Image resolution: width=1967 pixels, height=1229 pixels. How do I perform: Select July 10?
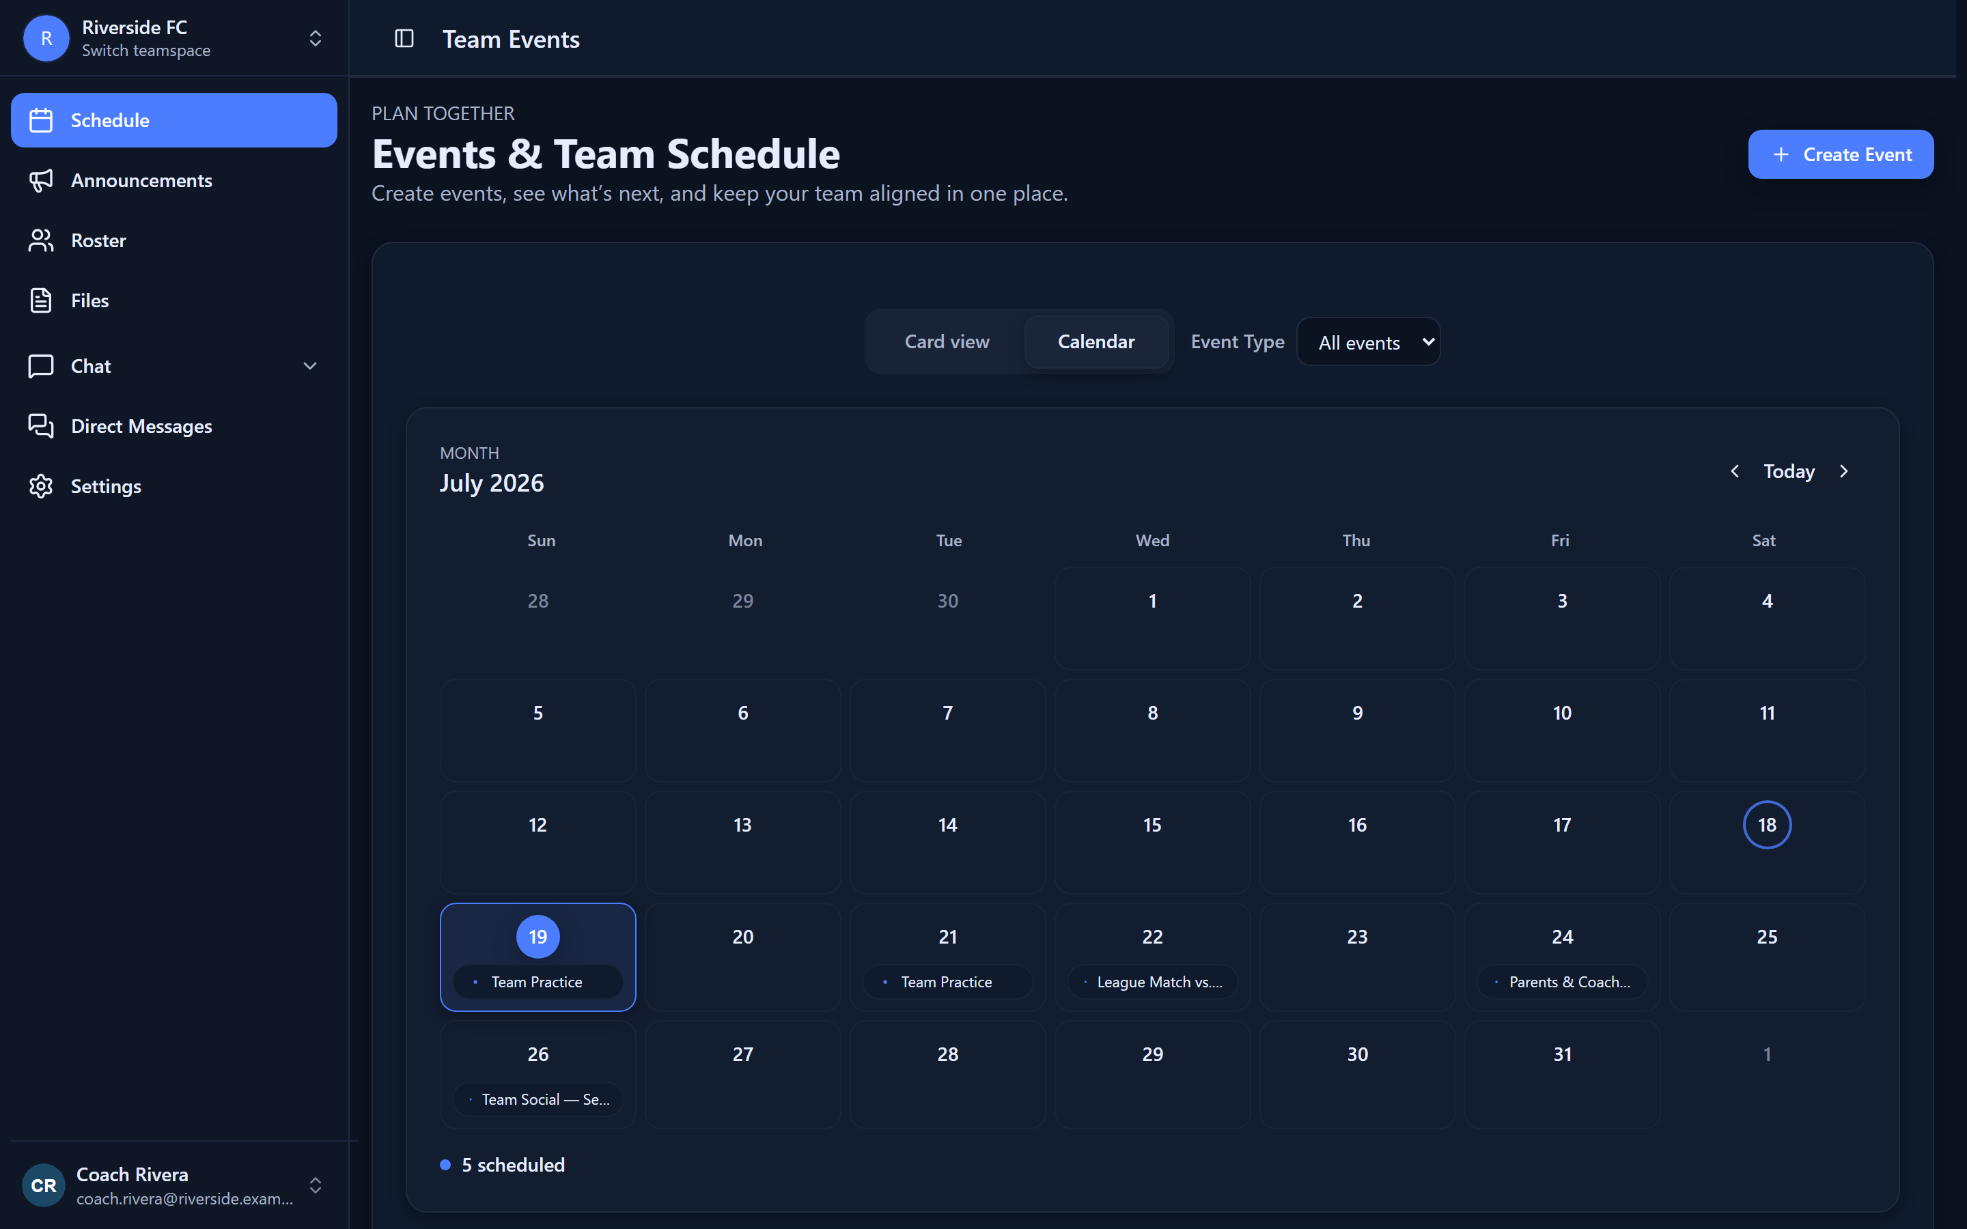click(x=1561, y=730)
